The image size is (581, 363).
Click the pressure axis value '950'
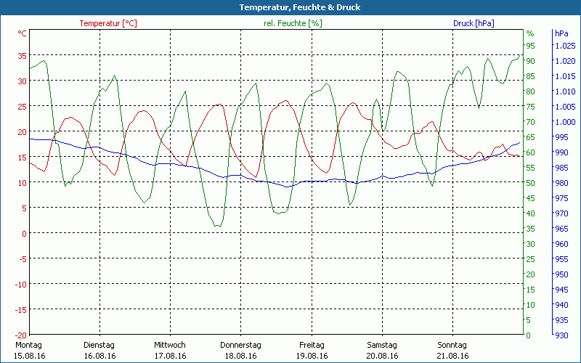tap(561, 274)
